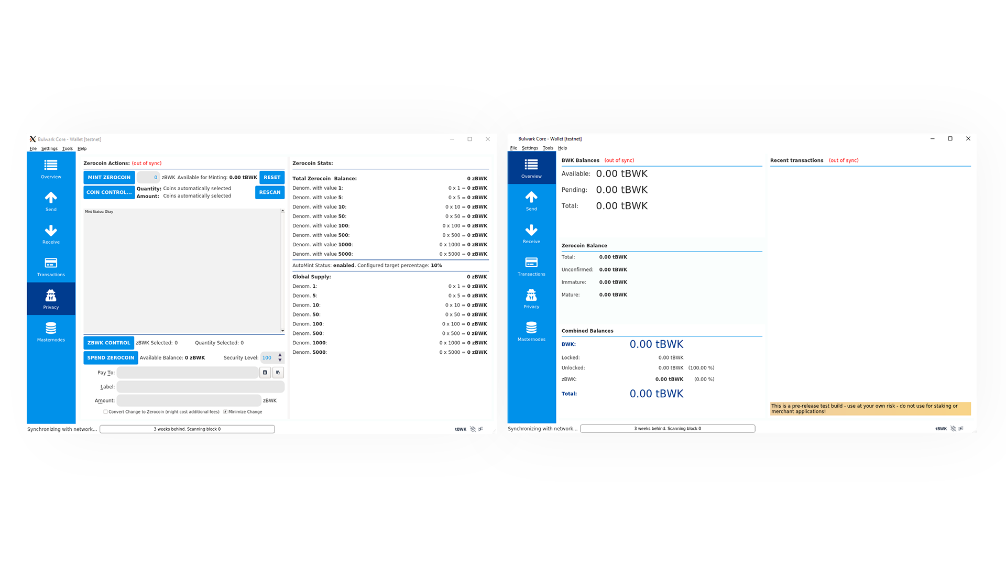Click Overview icon in left wallet sidebar
The image size is (1006, 566).
[51, 169]
